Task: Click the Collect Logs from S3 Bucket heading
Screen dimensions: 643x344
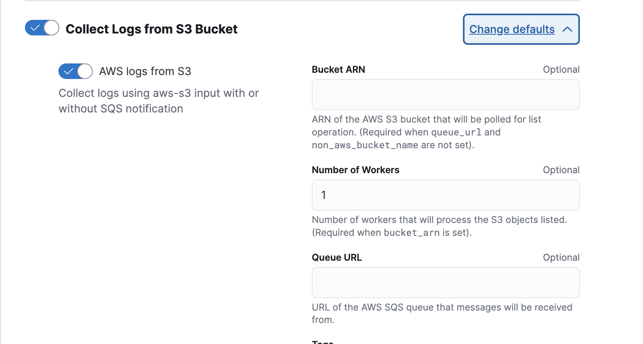Action: [151, 29]
